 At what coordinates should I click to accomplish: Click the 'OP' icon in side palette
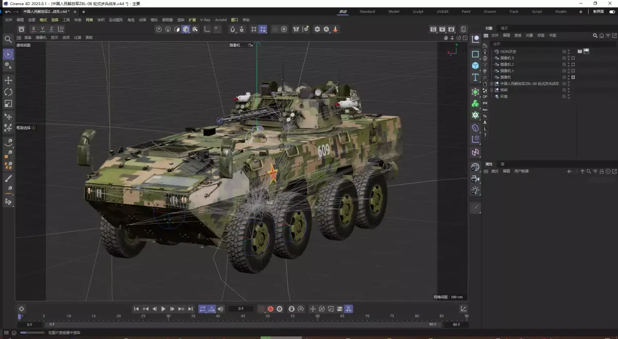[x=485, y=97]
